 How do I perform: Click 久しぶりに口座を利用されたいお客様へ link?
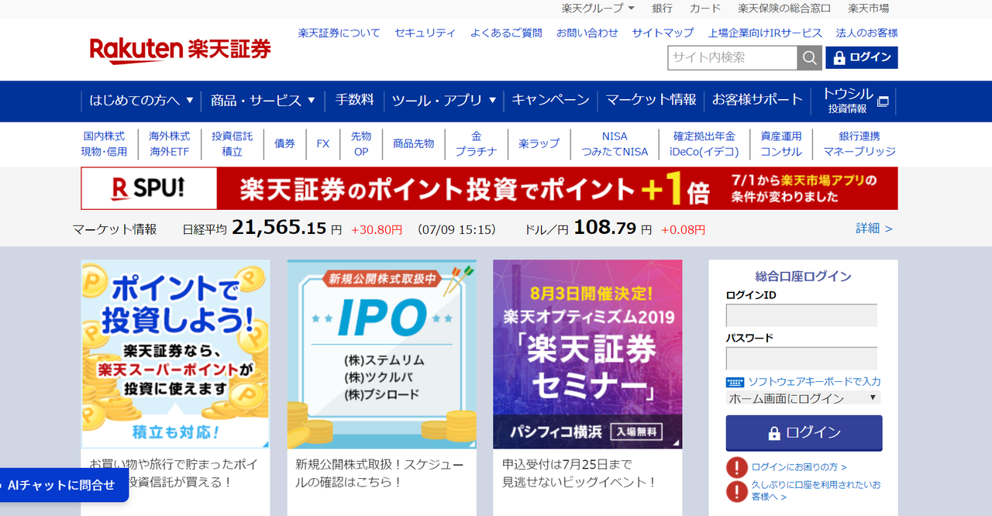(816, 490)
